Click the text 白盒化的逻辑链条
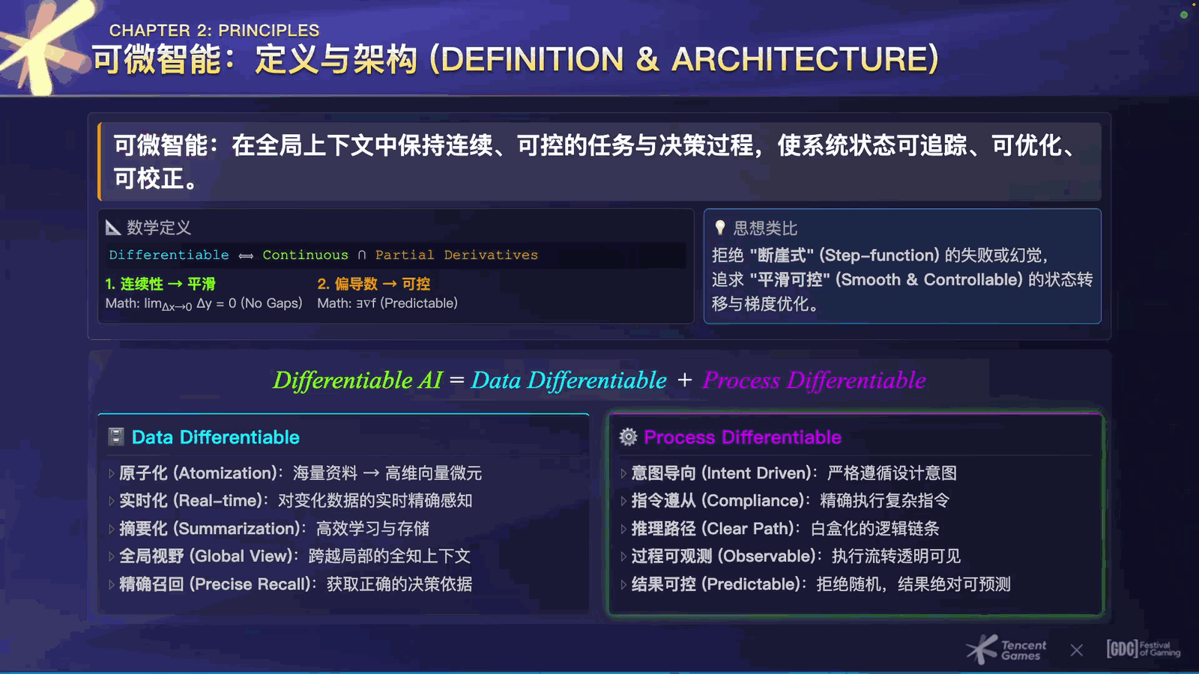The image size is (1199, 674). [x=875, y=529]
